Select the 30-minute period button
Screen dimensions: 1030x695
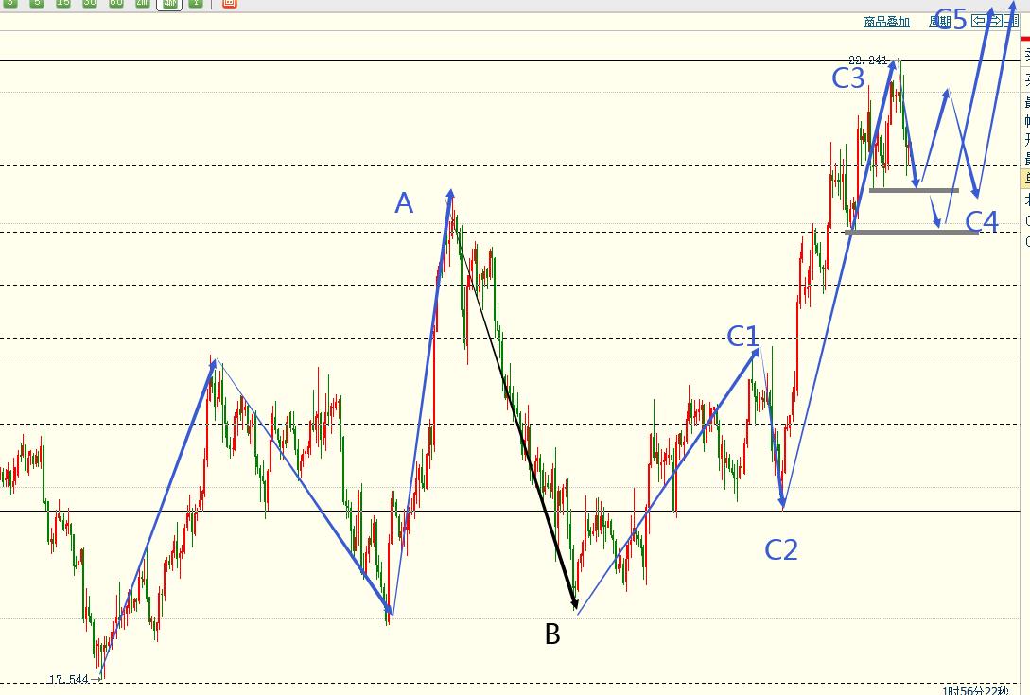pyautogui.click(x=90, y=3)
